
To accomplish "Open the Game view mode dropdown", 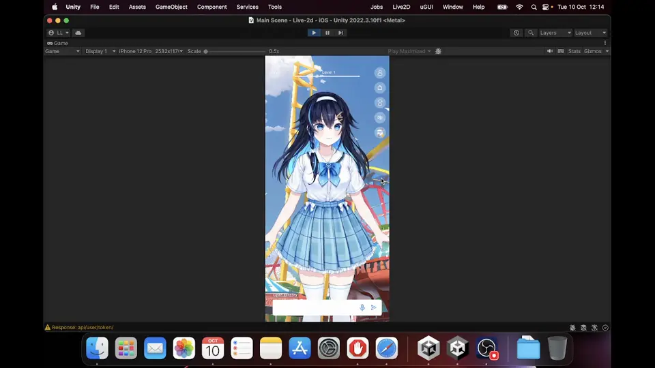I will point(62,51).
